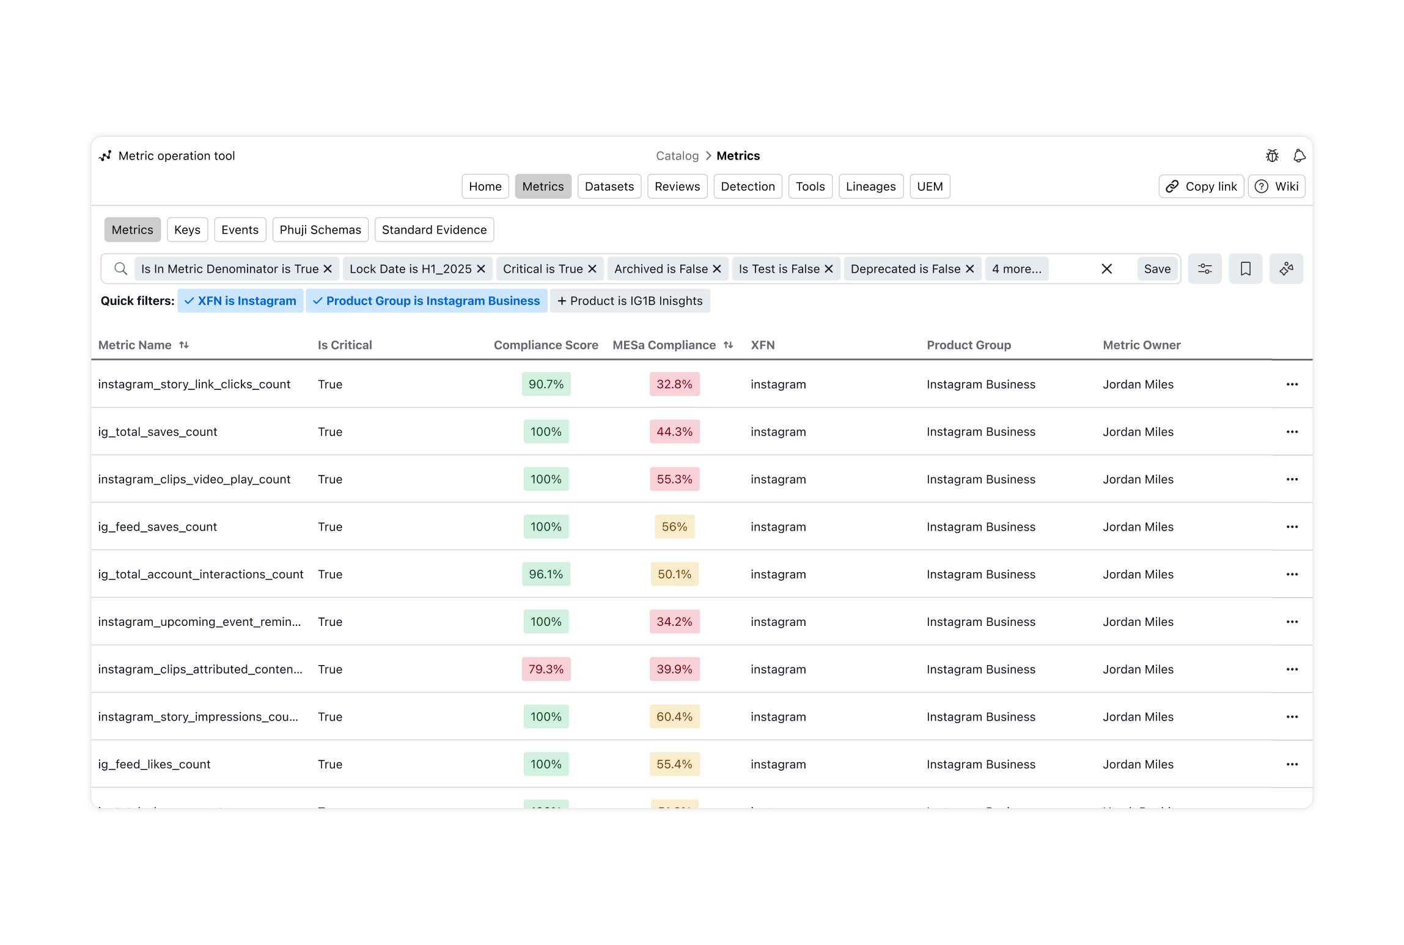Viewport: 1404px width, 945px height.
Task: Open row menu for ig_total_saves_count
Action: tap(1292, 432)
